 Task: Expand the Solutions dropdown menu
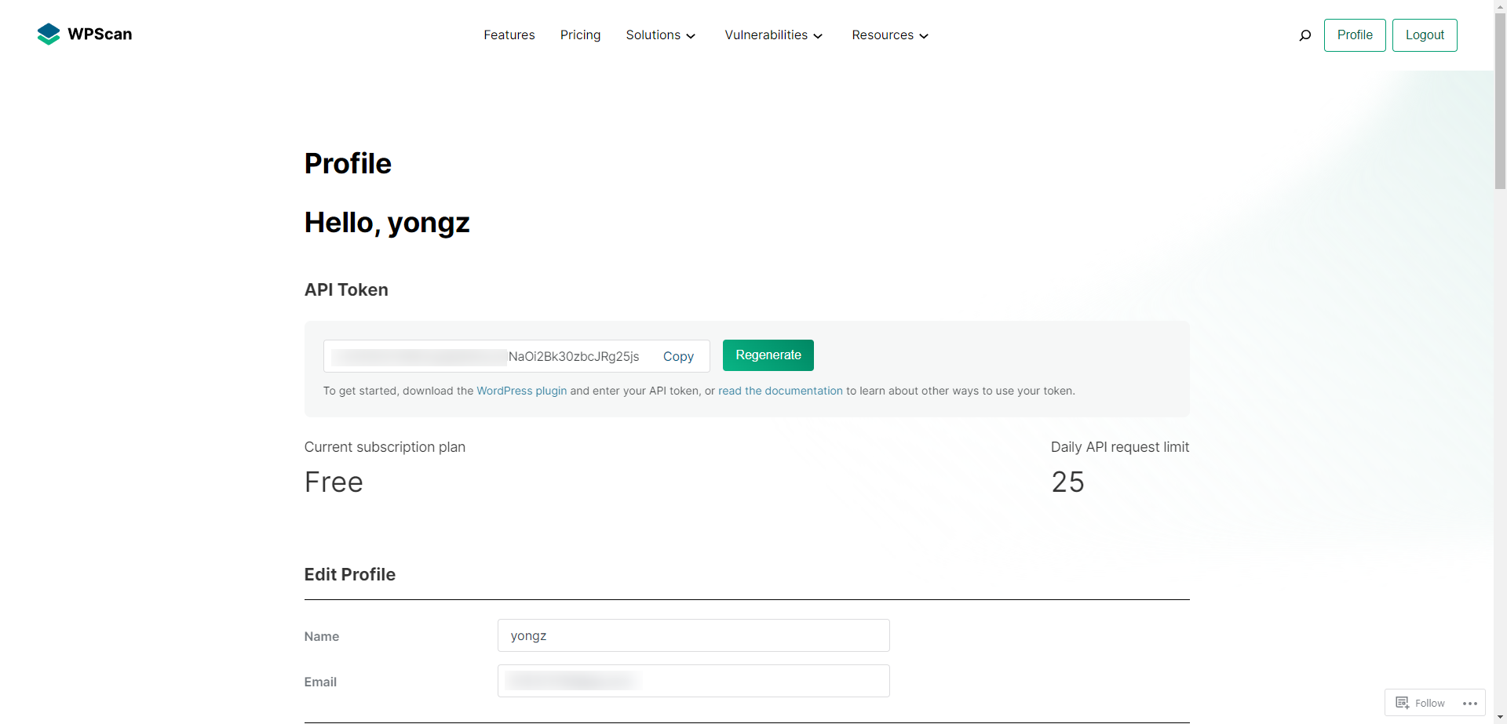[661, 35]
